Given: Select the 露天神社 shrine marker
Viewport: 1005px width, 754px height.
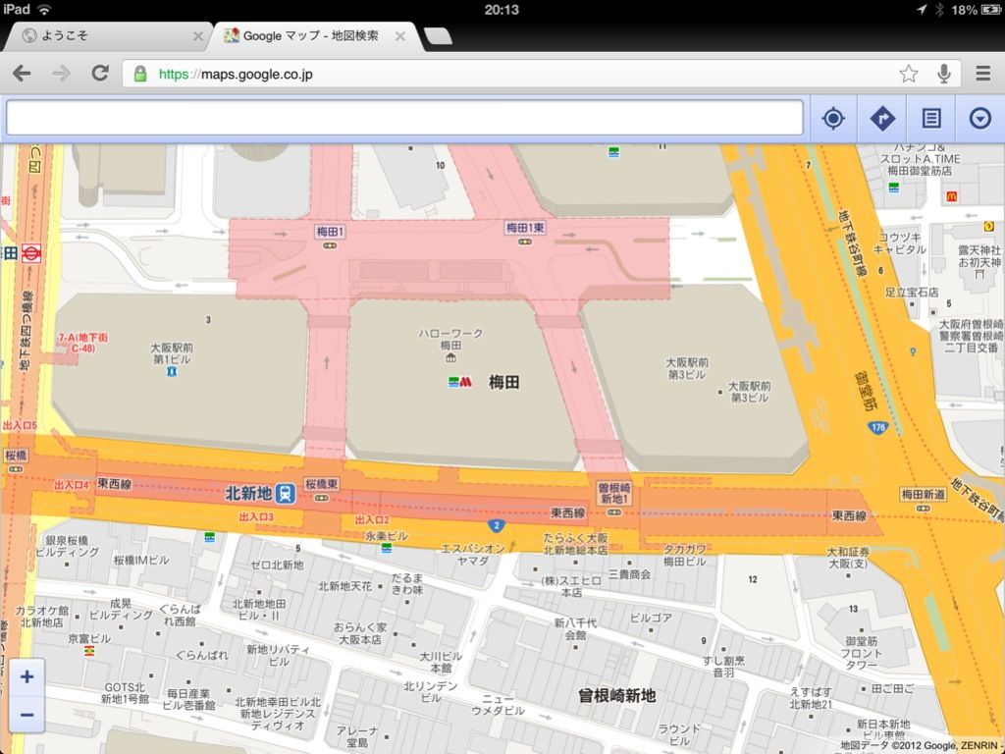Looking at the screenshot, I should point(979,274).
